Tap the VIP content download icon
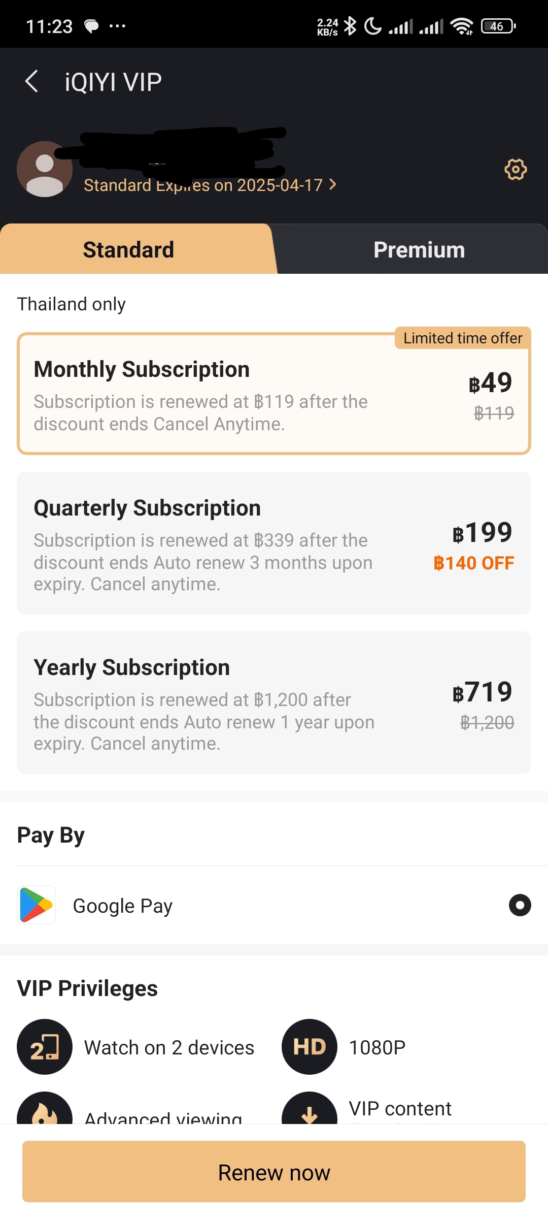The image size is (548, 1219). (x=310, y=1108)
